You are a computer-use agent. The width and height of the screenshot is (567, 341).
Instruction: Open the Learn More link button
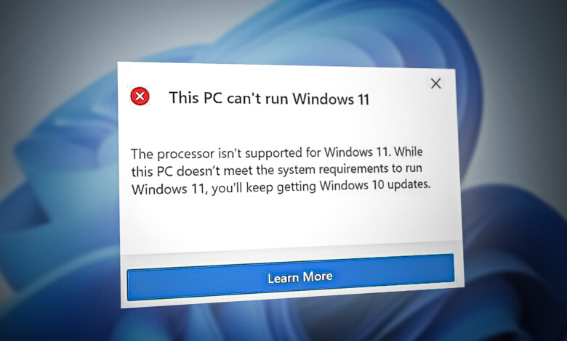point(290,277)
